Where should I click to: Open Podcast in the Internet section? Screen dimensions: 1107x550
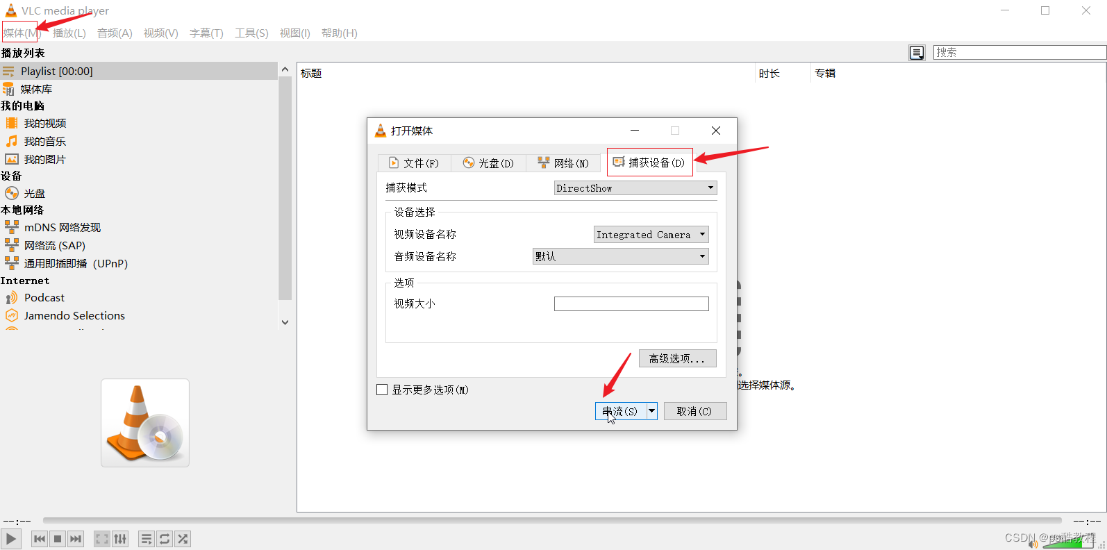[x=44, y=297]
